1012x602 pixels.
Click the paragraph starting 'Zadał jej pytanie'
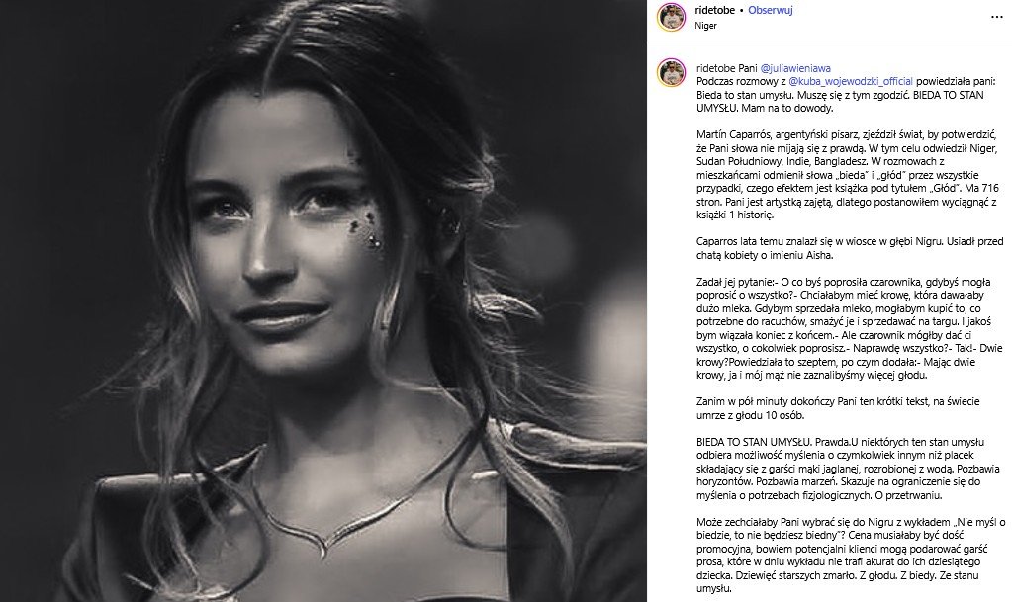click(850, 328)
